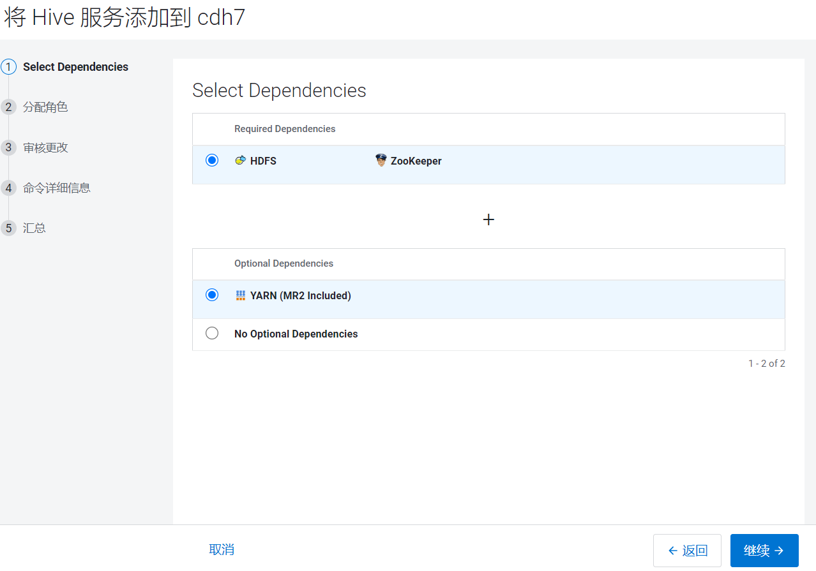
Task: Click the Select Dependencies page heading
Action: point(279,91)
